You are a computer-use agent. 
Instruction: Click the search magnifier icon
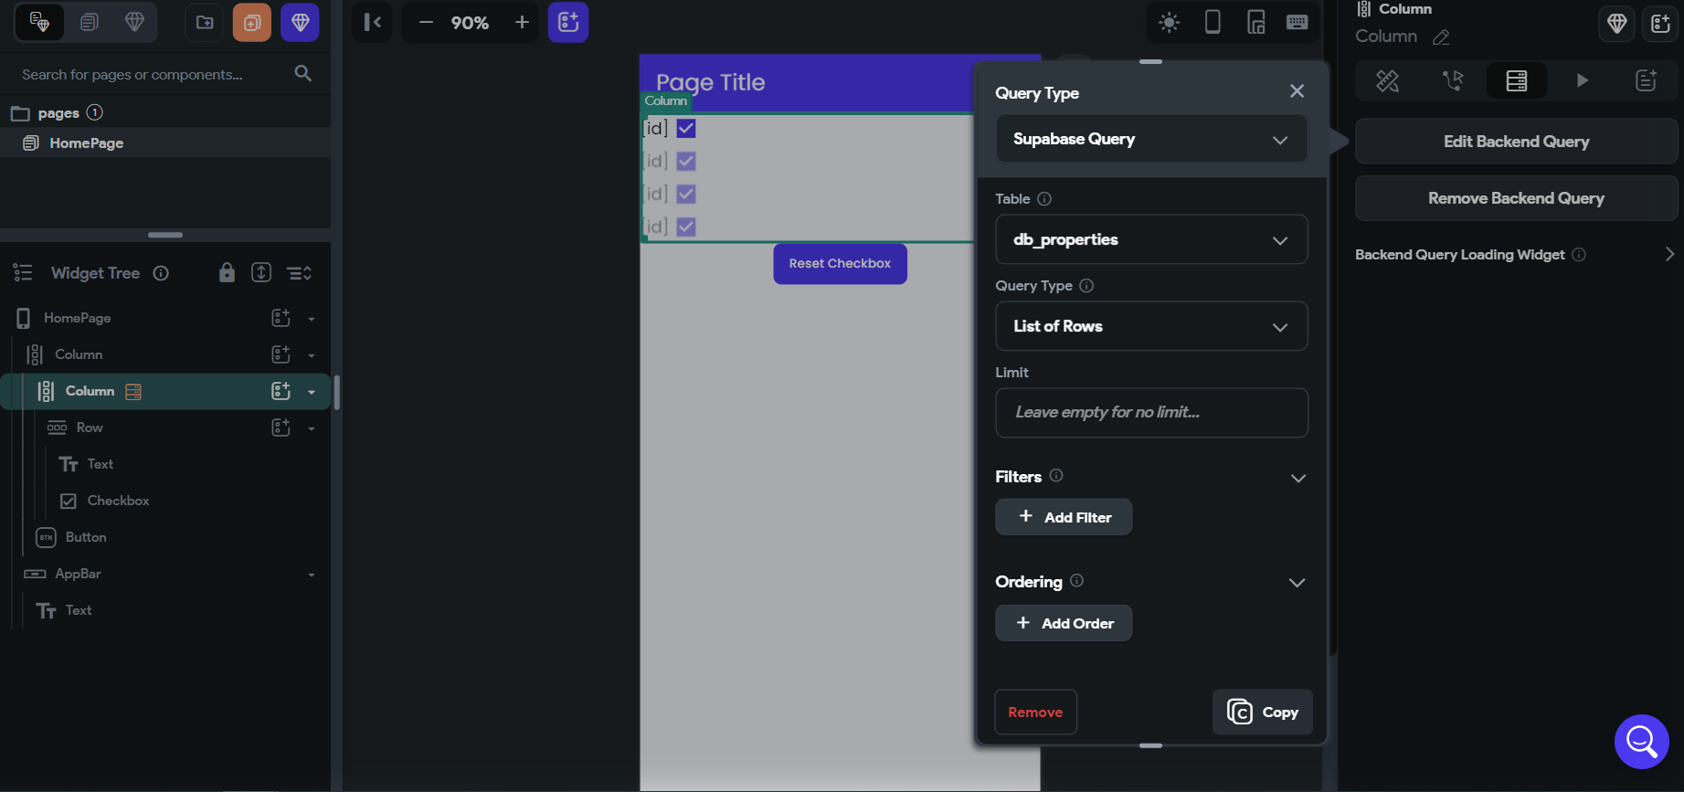point(303,73)
